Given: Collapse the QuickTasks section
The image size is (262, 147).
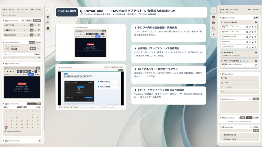Looking at the screenshot, I should [220, 127].
